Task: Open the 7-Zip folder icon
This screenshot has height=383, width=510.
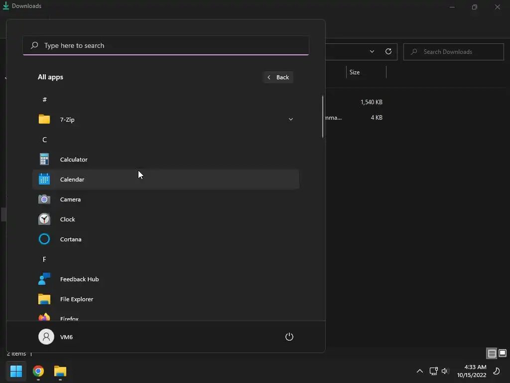Action: 44,119
